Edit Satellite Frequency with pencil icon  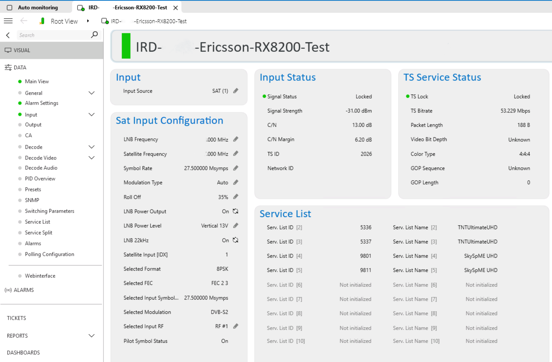click(236, 153)
